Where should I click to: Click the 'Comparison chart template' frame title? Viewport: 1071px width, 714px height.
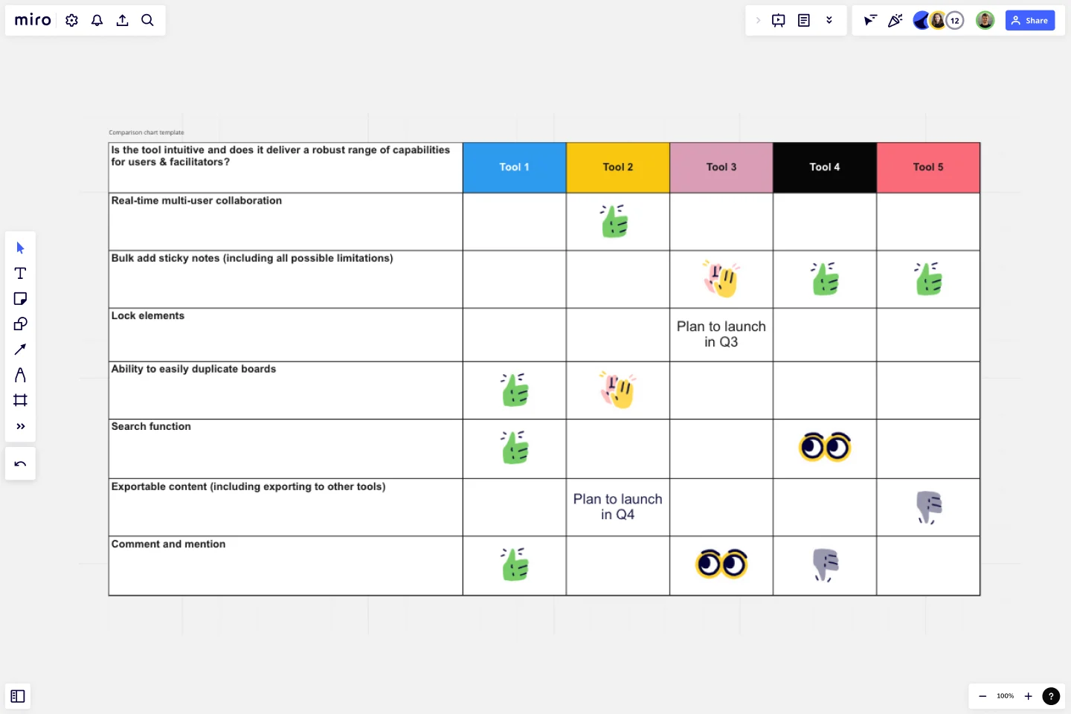tap(147, 132)
